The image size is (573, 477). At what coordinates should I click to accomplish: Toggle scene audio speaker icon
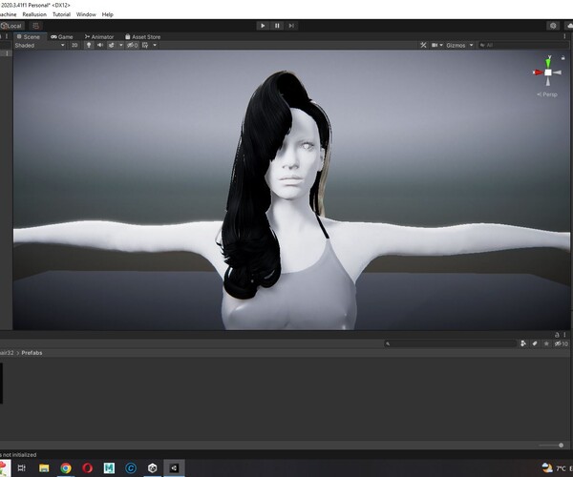(99, 45)
